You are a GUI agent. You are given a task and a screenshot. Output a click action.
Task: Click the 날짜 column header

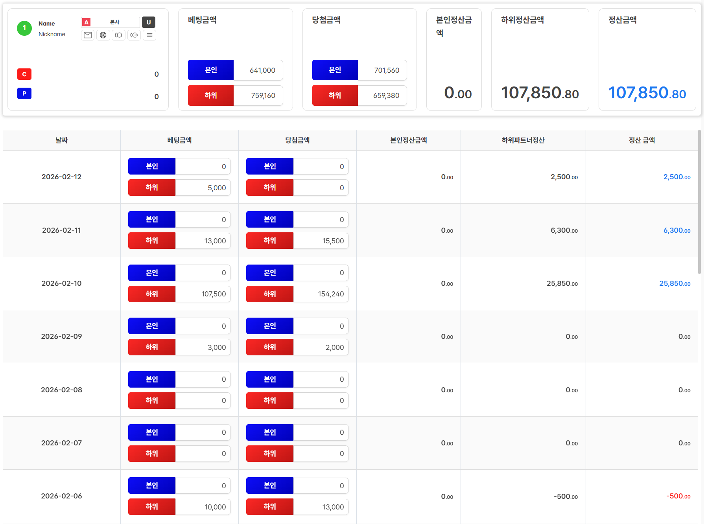tap(62, 140)
